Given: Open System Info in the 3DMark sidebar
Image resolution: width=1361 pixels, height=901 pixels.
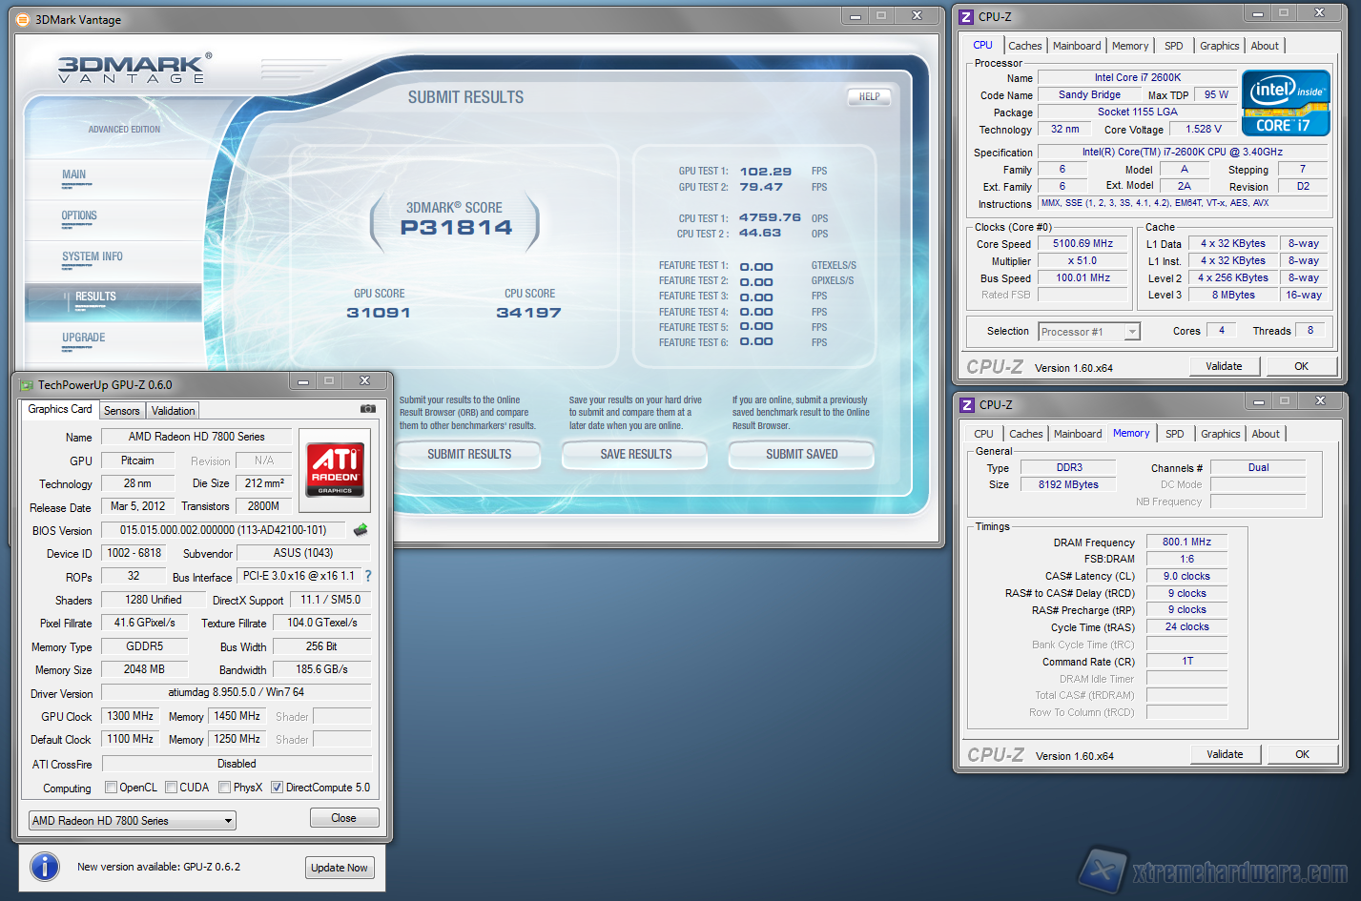Looking at the screenshot, I should point(93,256).
